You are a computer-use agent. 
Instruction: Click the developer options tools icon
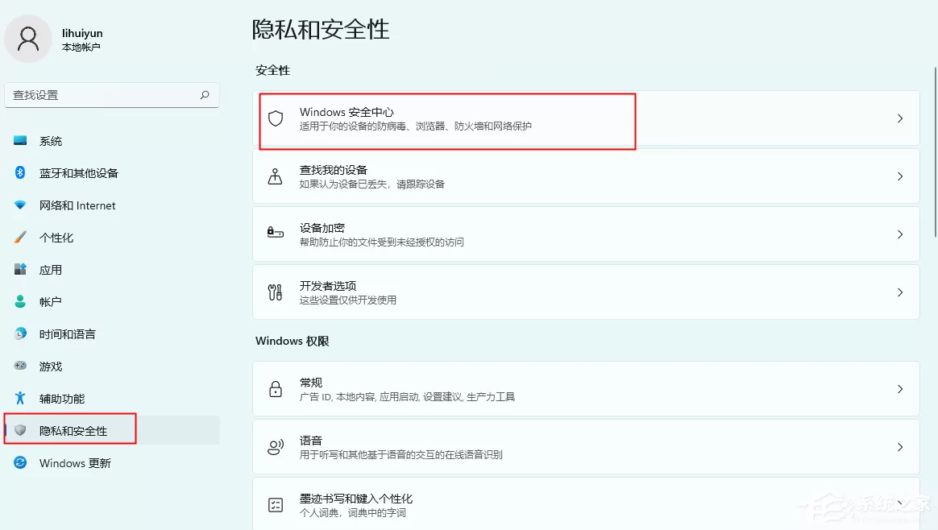coord(275,292)
